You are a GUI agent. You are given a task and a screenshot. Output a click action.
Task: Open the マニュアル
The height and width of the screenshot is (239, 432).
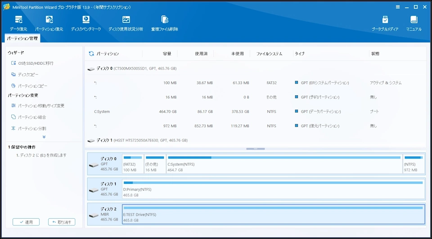click(414, 23)
